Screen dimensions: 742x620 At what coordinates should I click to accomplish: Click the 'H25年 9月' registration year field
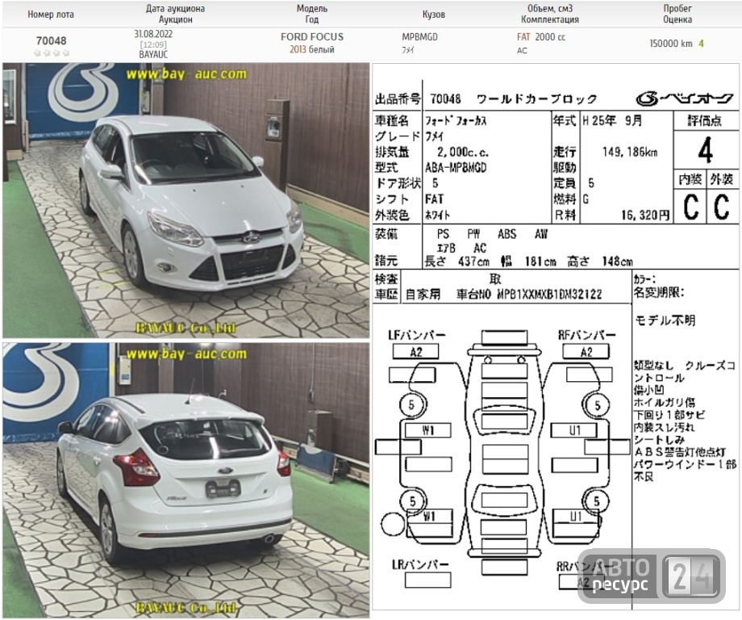point(612,120)
